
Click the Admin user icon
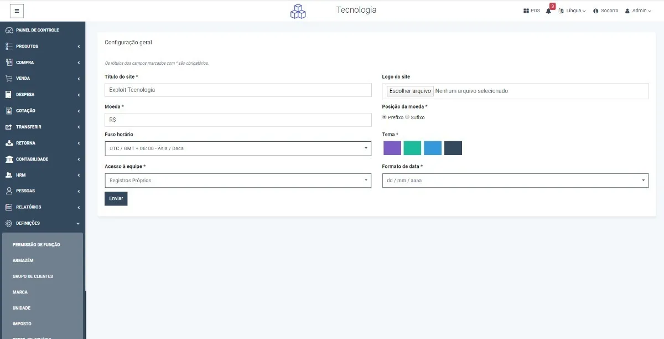[627, 11]
